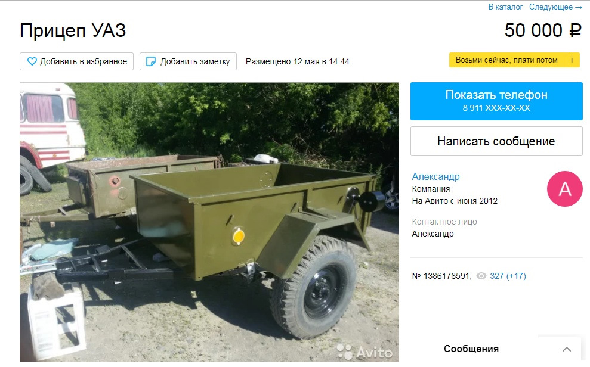Screen dimensions: 590x367
Task: Open the Написать сообщение button
Action: tap(496, 141)
